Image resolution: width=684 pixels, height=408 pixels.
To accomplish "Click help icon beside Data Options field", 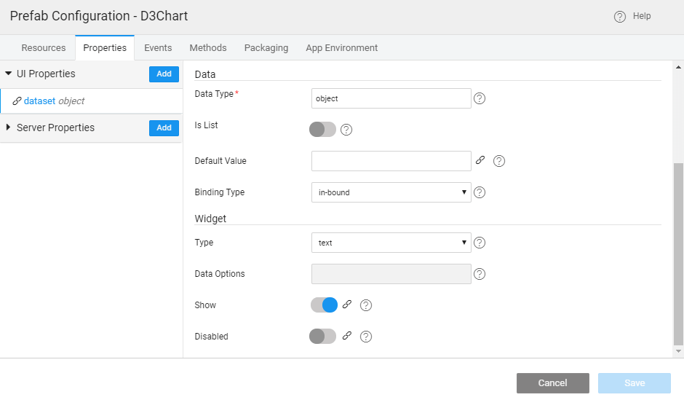I will pyautogui.click(x=480, y=274).
